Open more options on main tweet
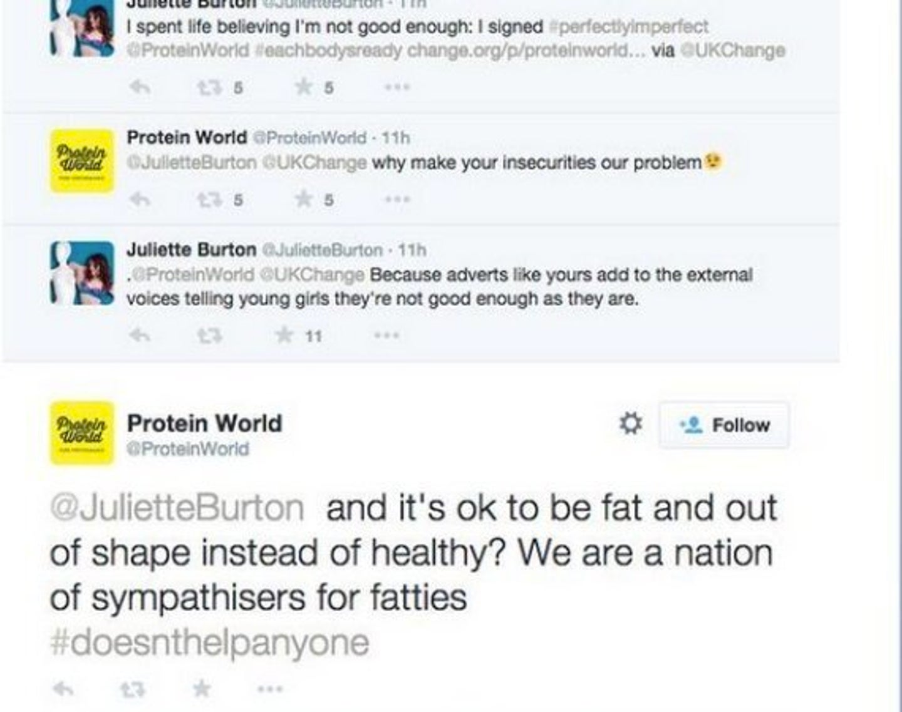The height and width of the screenshot is (712, 902). (x=270, y=689)
